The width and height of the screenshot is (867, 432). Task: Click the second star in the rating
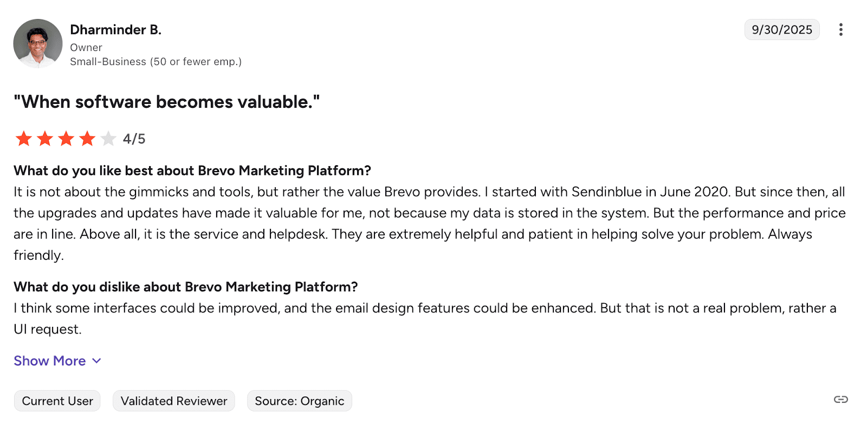pyautogui.click(x=45, y=139)
